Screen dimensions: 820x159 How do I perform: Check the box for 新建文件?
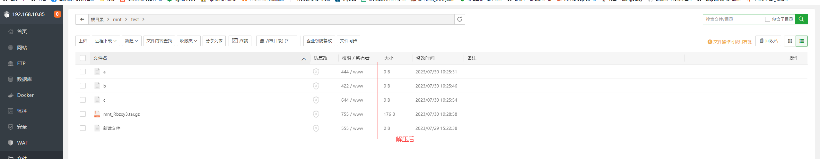pyautogui.click(x=83, y=128)
